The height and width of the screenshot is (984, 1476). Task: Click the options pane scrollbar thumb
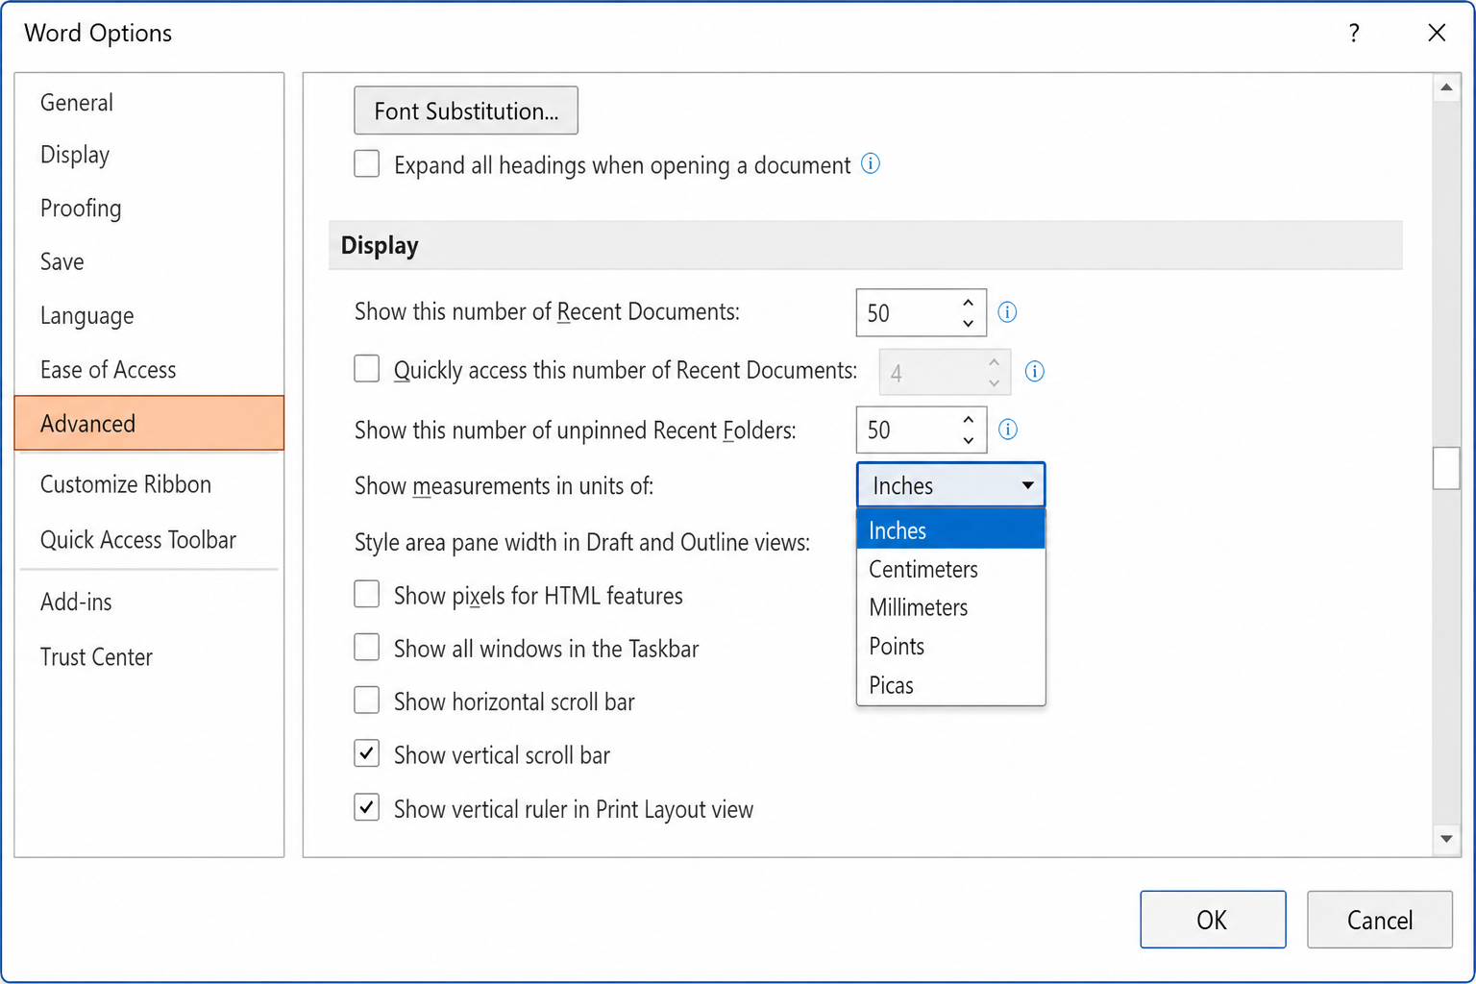[x=1446, y=468]
